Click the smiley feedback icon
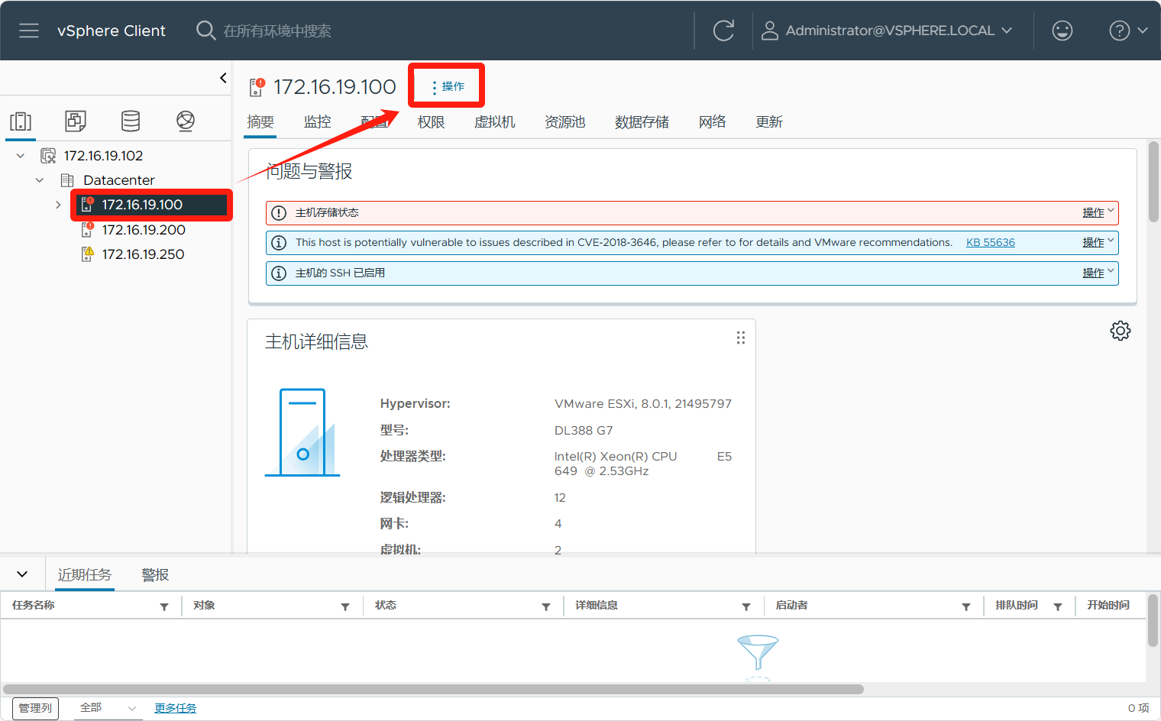 (x=1062, y=31)
